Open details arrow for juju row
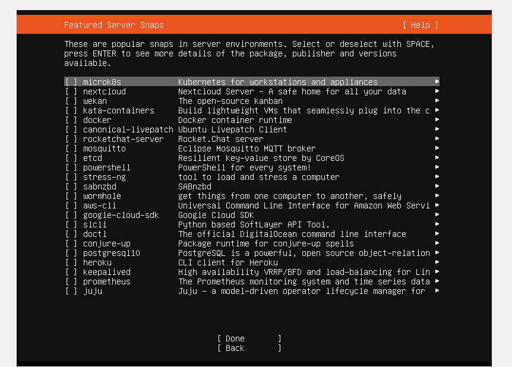The height and width of the screenshot is (367, 512). [437, 290]
